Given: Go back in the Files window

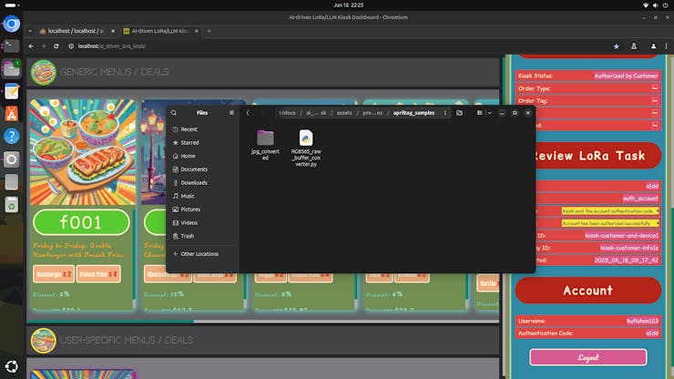Looking at the screenshot, I should 248,113.
